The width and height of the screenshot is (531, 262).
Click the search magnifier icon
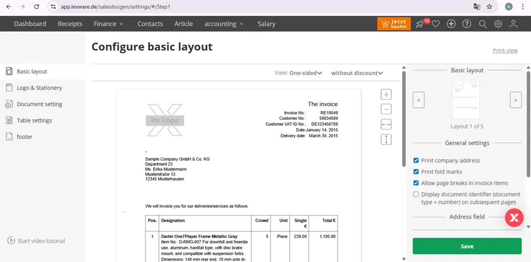(483, 24)
